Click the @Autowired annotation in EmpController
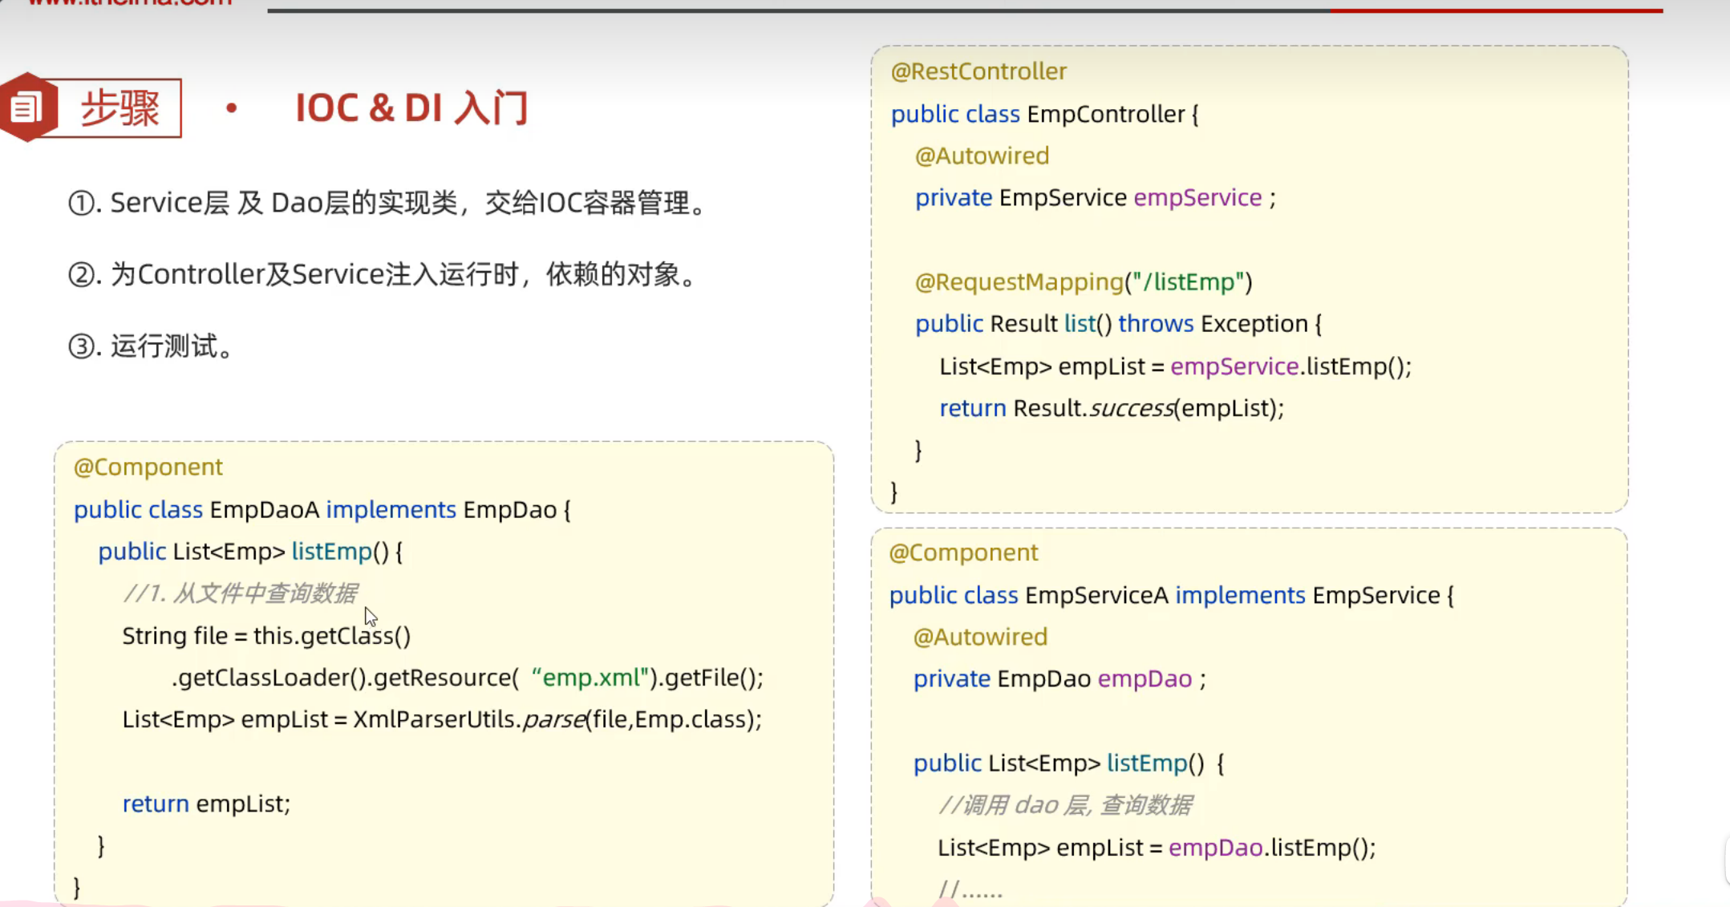Image resolution: width=1730 pixels, height=907 pixels. (982, 155)
